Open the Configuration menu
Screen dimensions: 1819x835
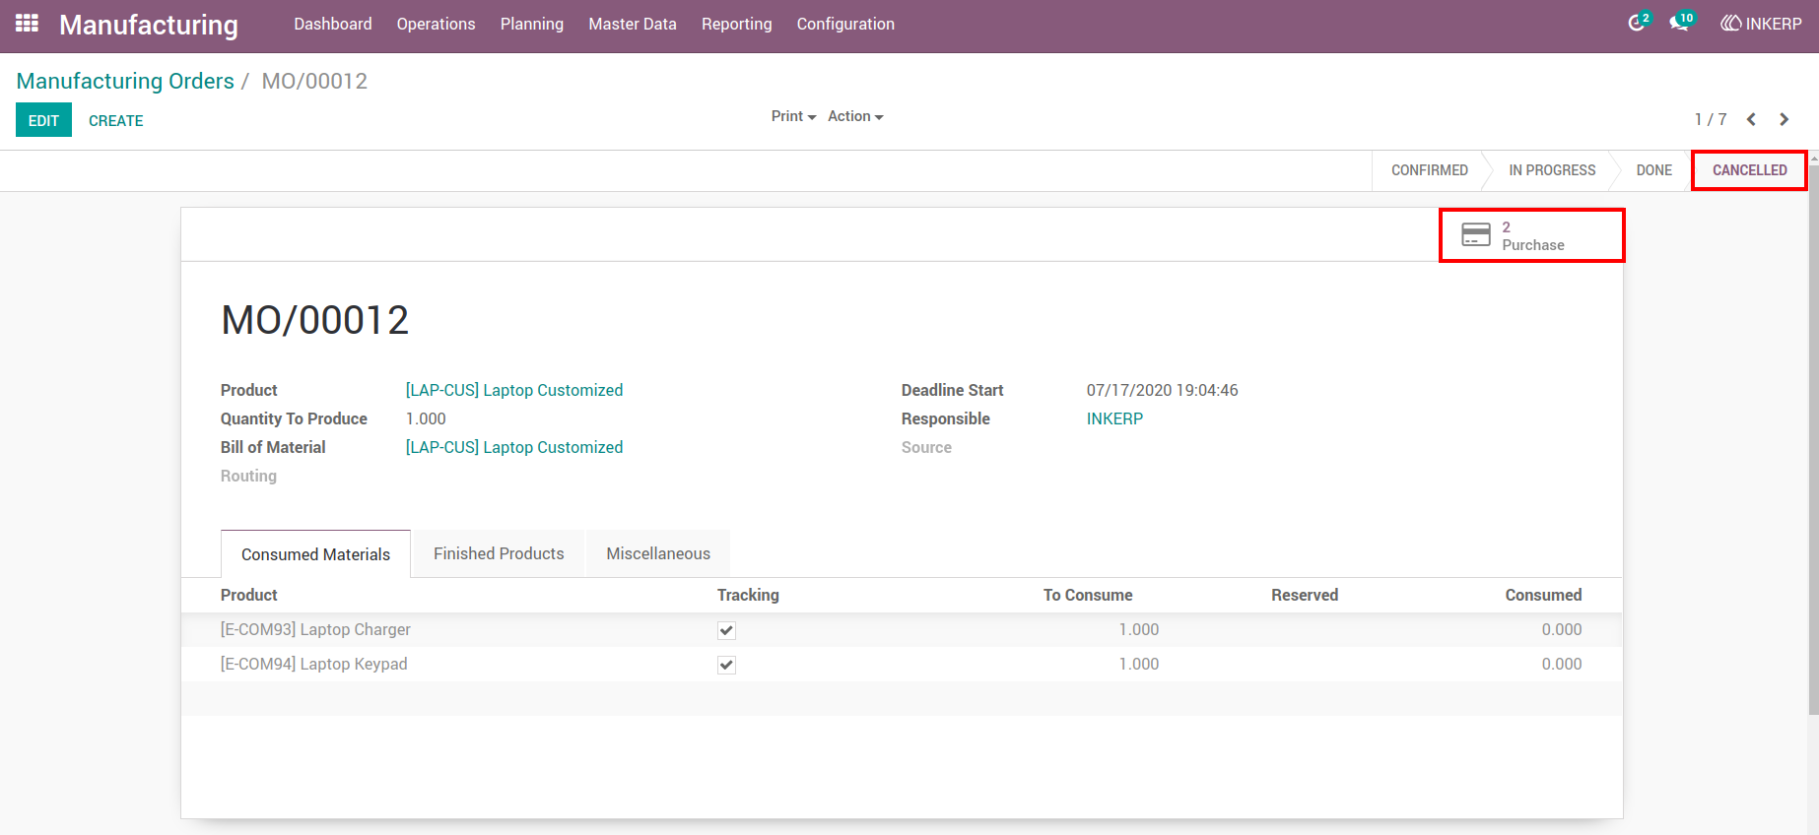[845, 24]
